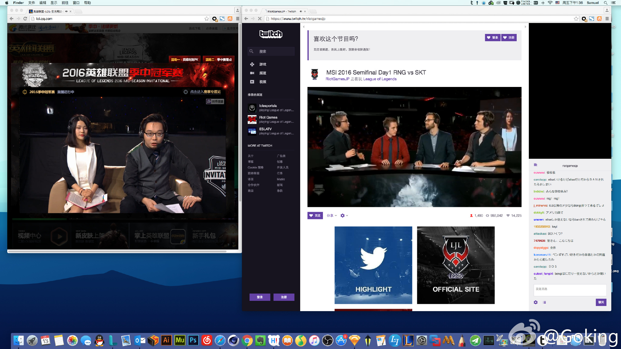Open Videos section in Twitch sidebar
This screenshot has width=621, height=349.
tap(263, 82)
